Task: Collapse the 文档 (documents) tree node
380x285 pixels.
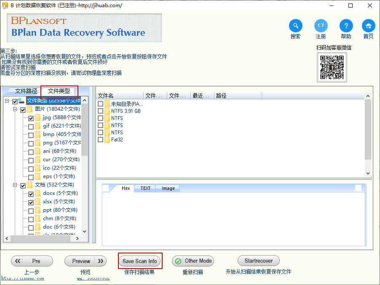Action: [15, 185]
